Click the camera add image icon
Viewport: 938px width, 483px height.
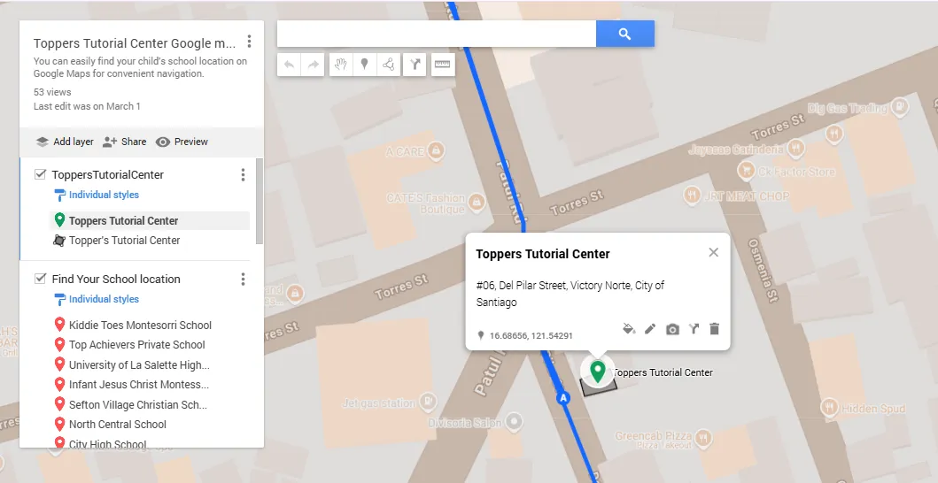click(x=672, y=329)
